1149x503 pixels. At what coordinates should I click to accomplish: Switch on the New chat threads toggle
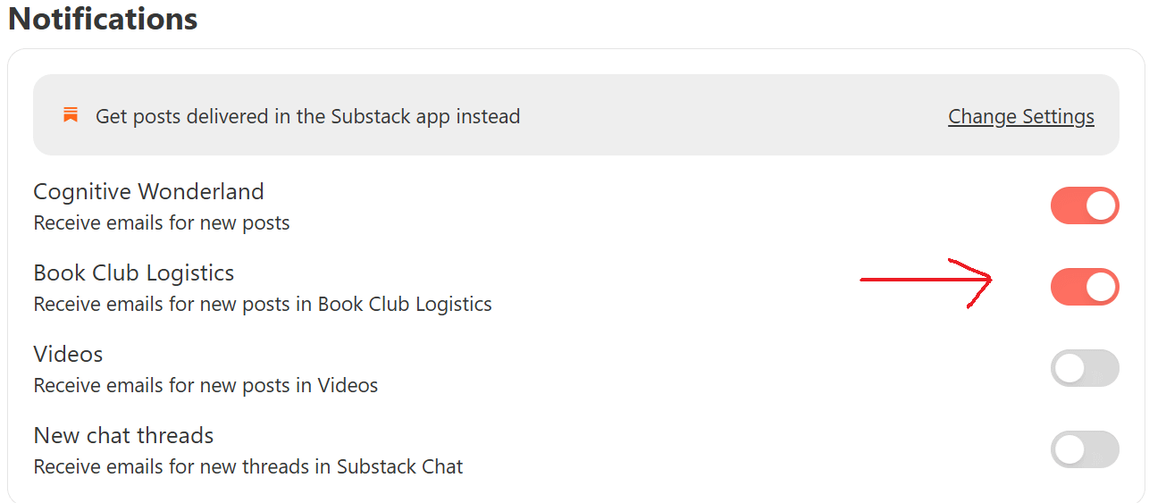click(x=1085, y=449)
